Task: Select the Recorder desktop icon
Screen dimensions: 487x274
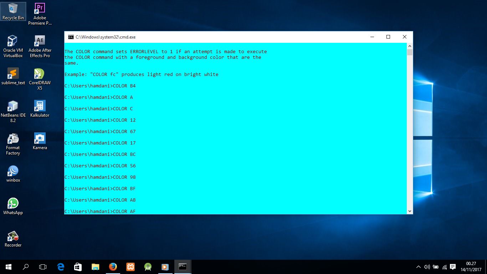Action: (13, 239)
